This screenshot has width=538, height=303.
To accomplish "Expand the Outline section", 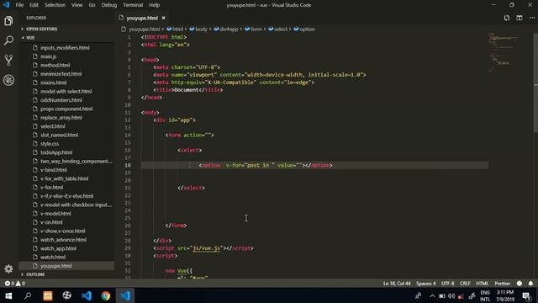I will coord(35,274).
